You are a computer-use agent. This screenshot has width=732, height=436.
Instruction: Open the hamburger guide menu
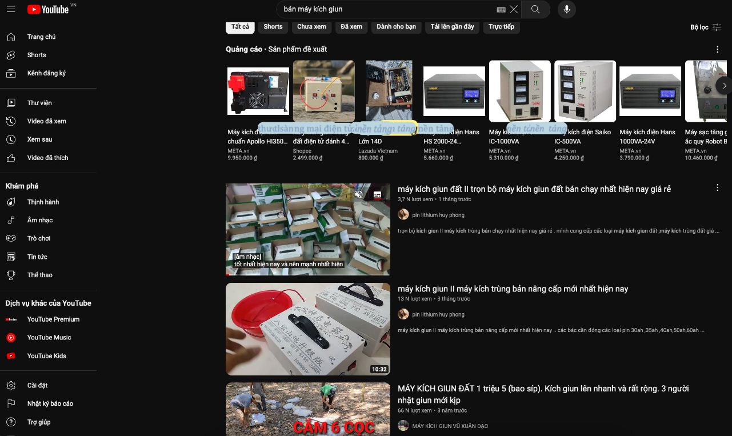11,9
